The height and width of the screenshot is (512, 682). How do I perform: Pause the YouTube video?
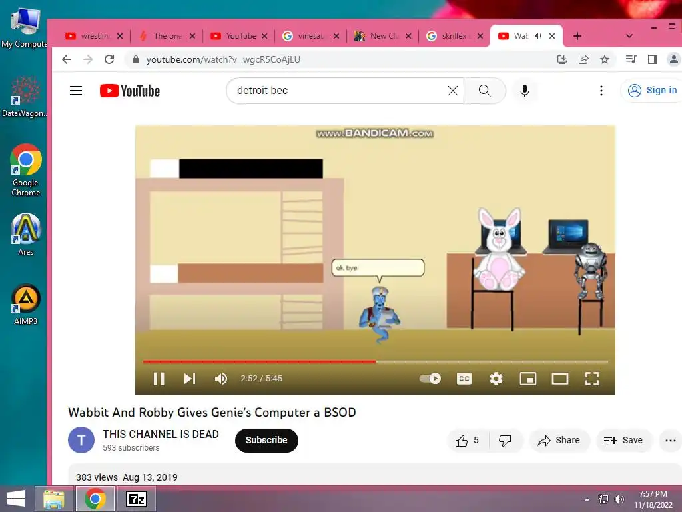(159, 379)
